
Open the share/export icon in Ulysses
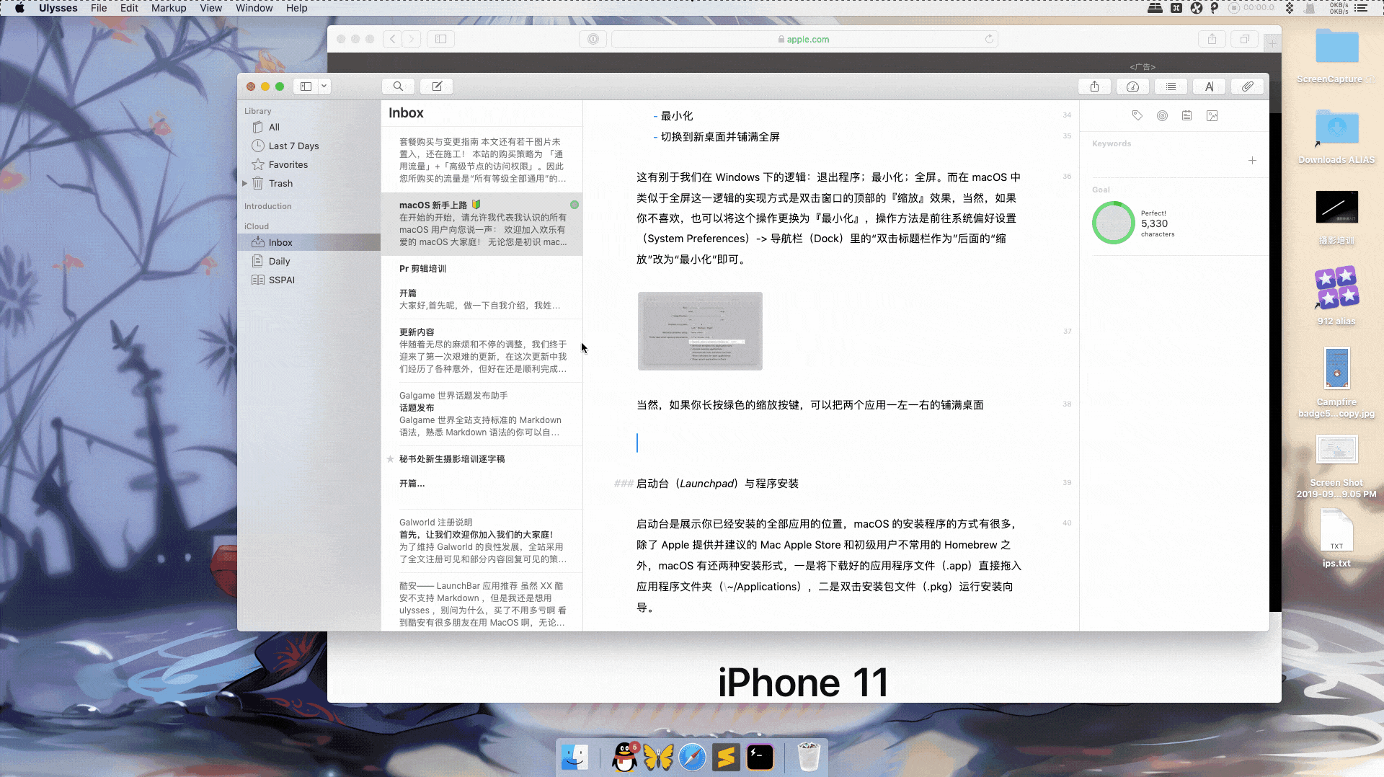tap(1094, 86)
